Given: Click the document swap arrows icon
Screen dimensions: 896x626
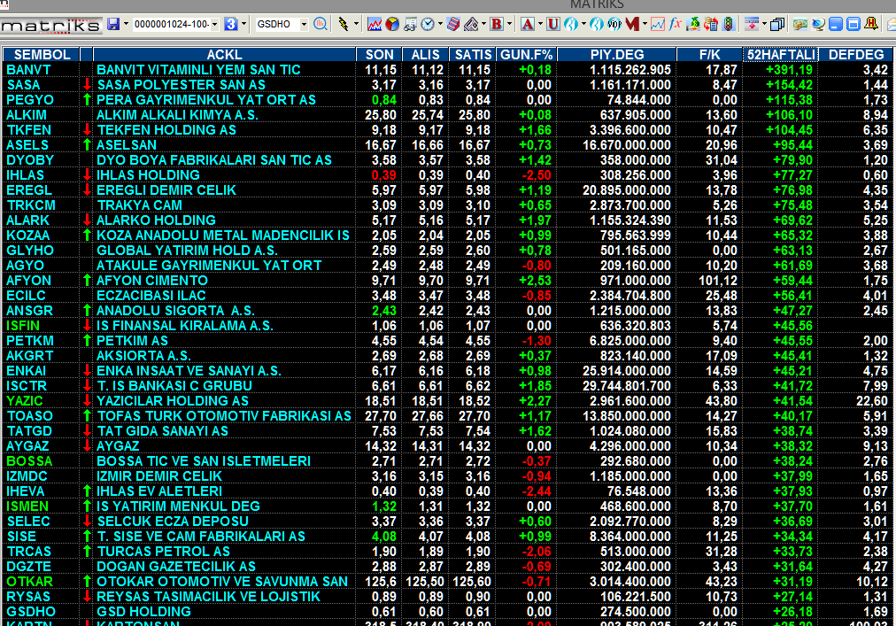Looking at the screenshot, I should [711, 24].
